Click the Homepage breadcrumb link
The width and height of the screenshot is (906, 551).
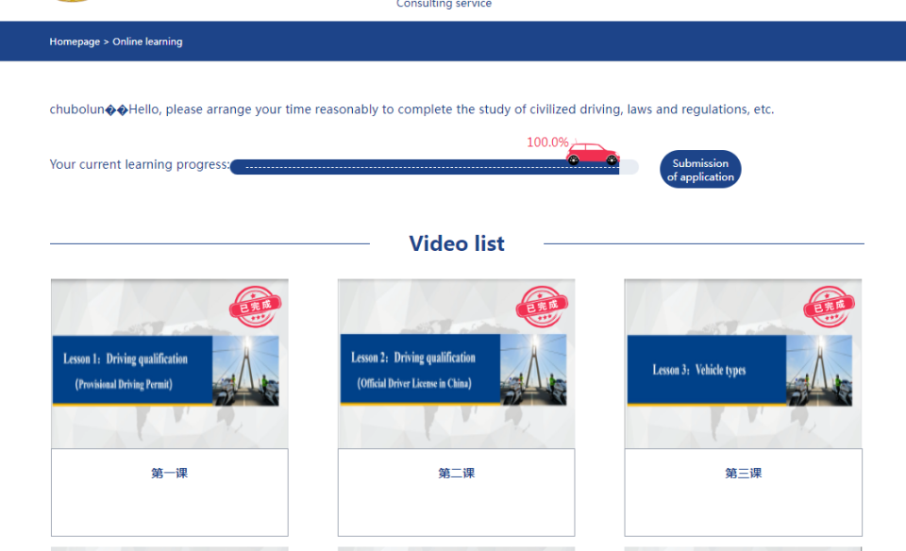click(75, 42)
